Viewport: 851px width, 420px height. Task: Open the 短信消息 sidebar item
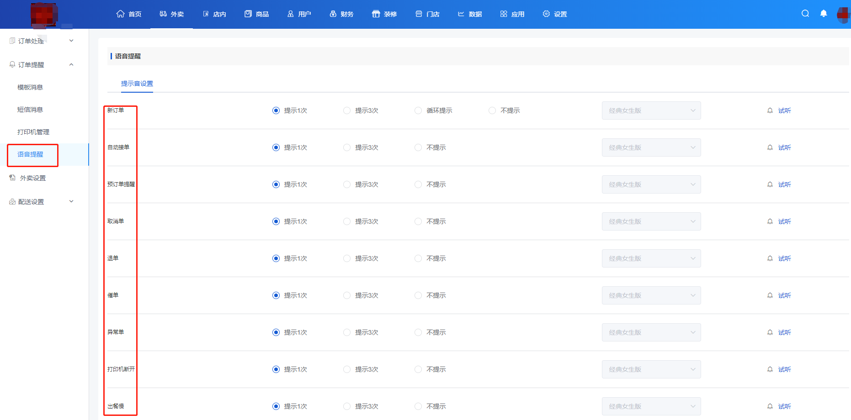coord(30,110)
